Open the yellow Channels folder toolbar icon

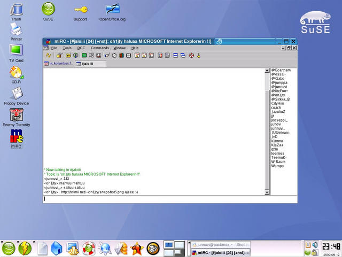point(68,56)
